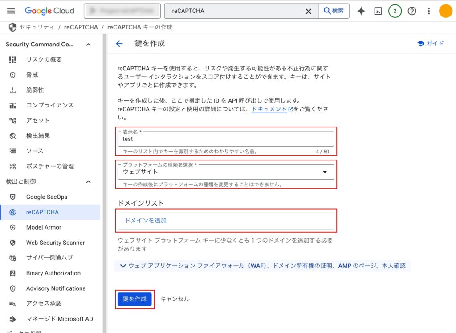This screenshot has height=333, width=456.
Task: Click the 脆弱性 sidebar icon
Action: click(x=12, y=90)
